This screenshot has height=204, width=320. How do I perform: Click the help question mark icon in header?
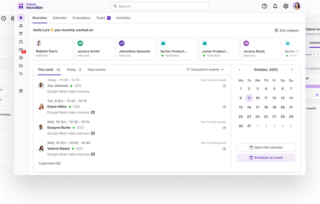coord(264,6)
